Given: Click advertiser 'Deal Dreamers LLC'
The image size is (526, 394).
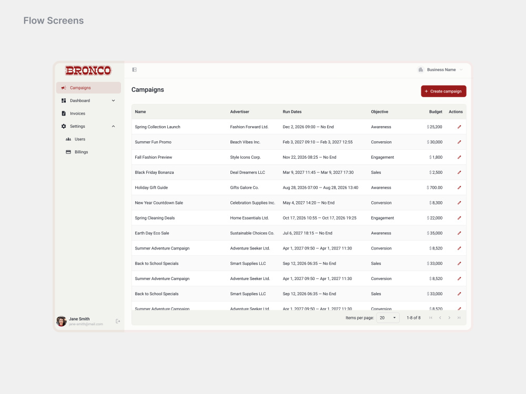Looking at the screenshot, I should coord(248,172).
